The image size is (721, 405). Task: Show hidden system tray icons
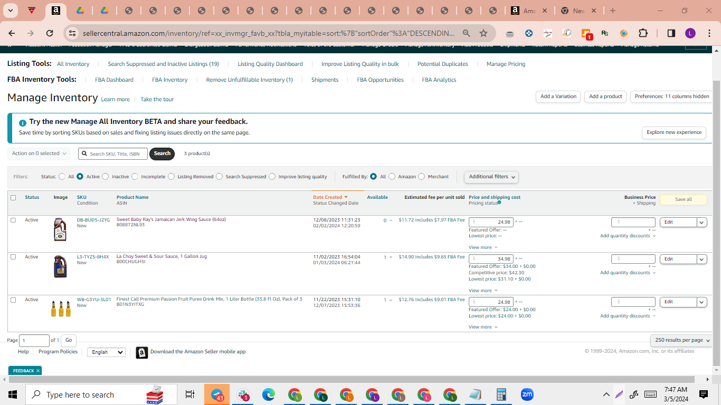coord(606,394)
